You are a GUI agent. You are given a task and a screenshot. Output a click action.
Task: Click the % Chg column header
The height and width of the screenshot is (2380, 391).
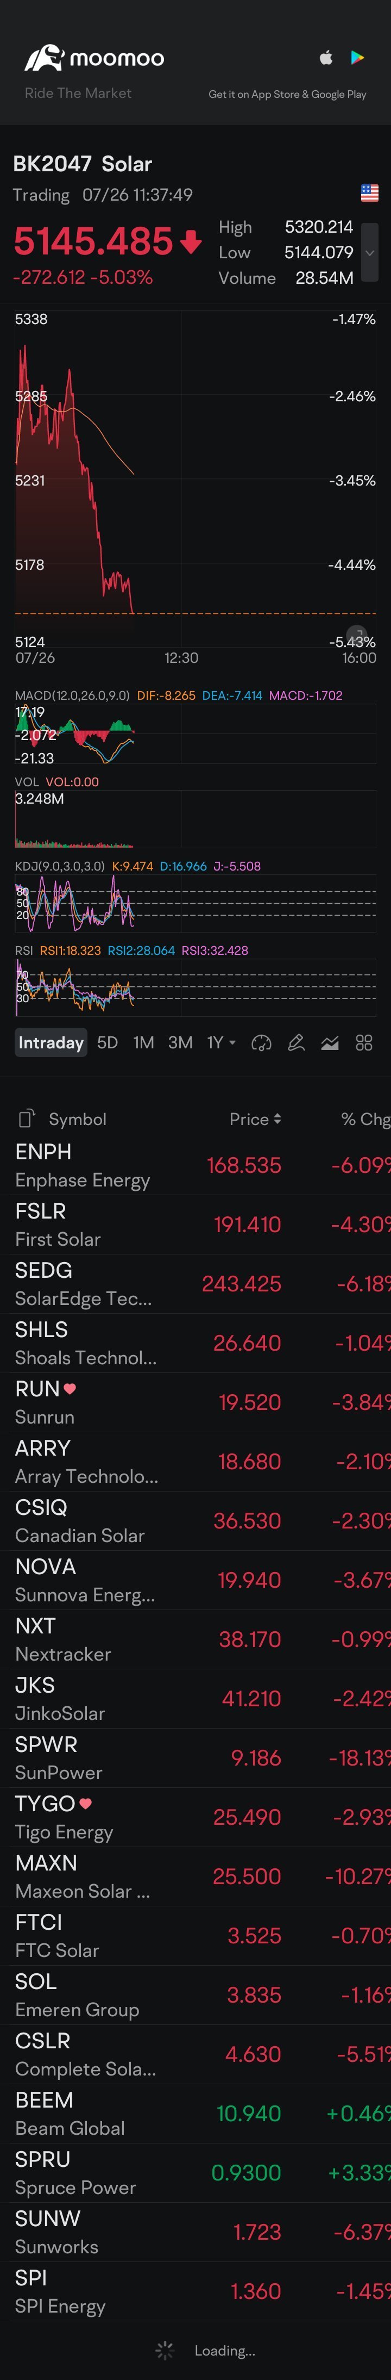point(365,1119)
